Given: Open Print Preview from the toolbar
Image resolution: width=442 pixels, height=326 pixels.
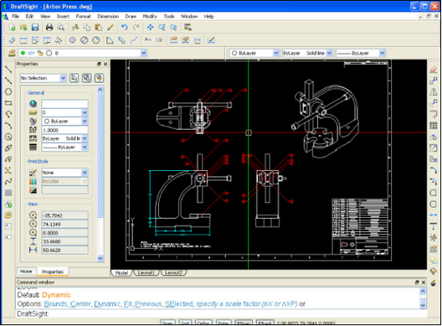Looking at the screenshot, I should [60, 28].
